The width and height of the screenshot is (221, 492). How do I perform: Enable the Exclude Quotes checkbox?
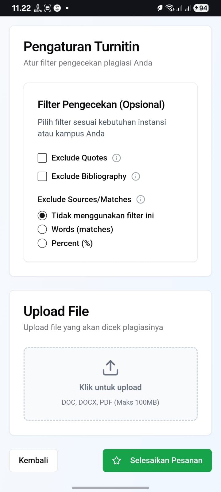(42, 158)
